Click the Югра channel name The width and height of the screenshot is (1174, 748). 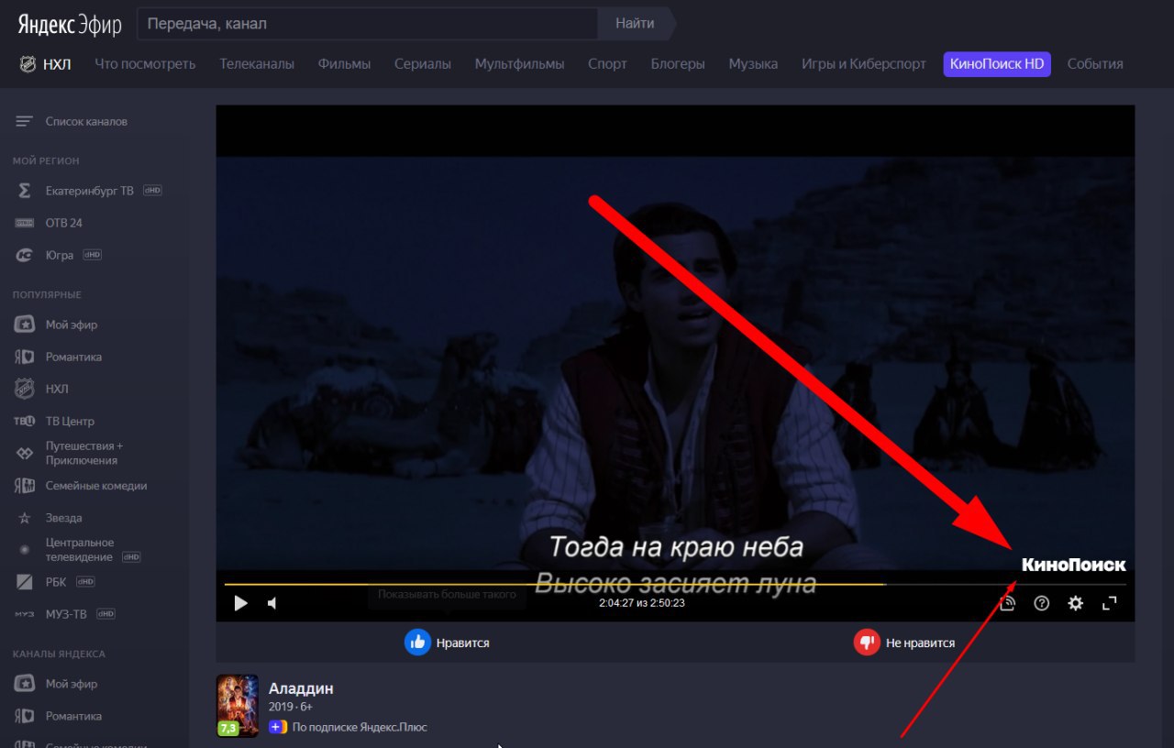click(x=60, y=255)
